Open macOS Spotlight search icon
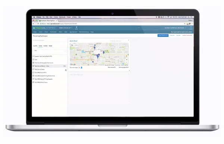This screenshot has height=144, width=224. pyautogui.click(x=189, y=17)
